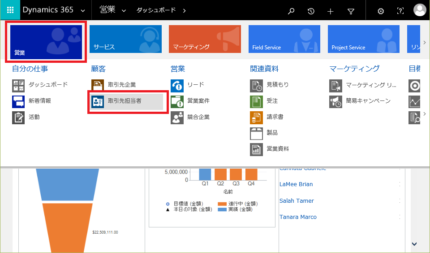This screenshot has height=253, width=430.
Task: Click the Q1 blue chart bar
Action: [x=205, y=174]
